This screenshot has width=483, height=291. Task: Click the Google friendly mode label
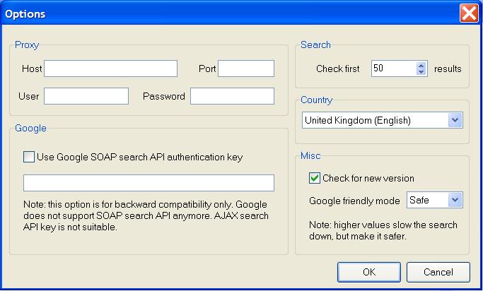click(x=354, y=201)
